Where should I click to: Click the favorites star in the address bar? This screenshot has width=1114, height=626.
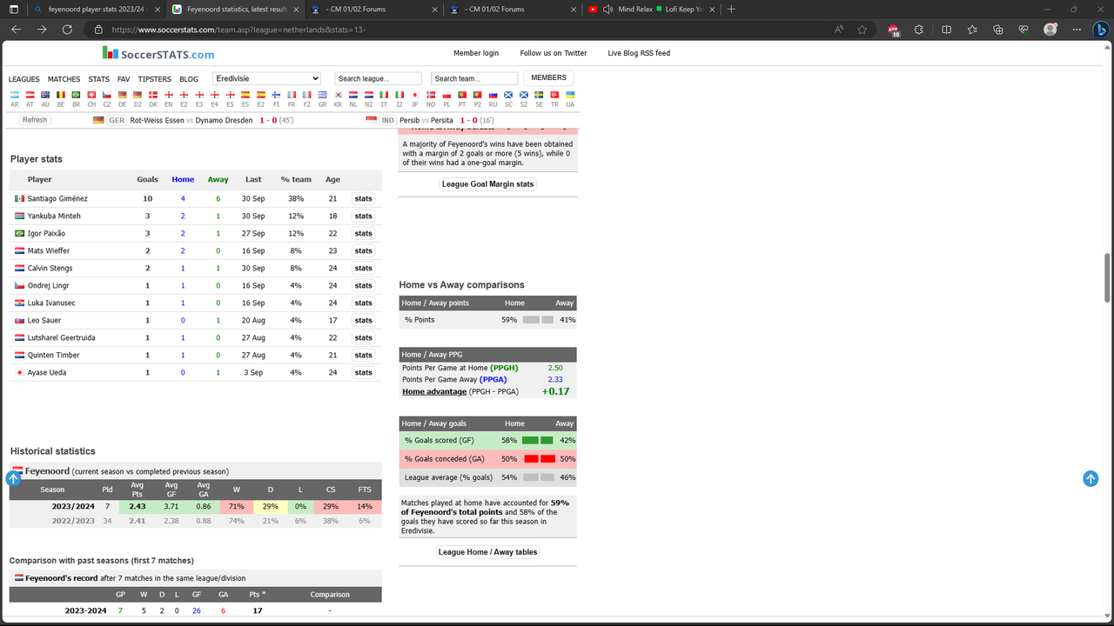(862, 29)
